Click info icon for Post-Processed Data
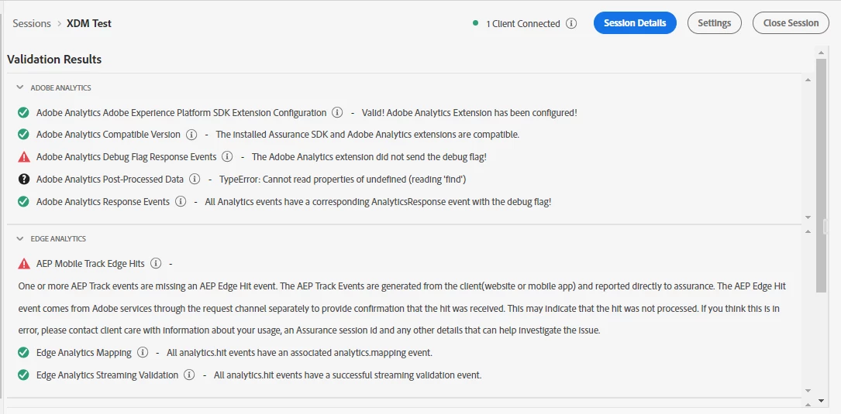This screenshot has width=841, height=414. point(195,180)
